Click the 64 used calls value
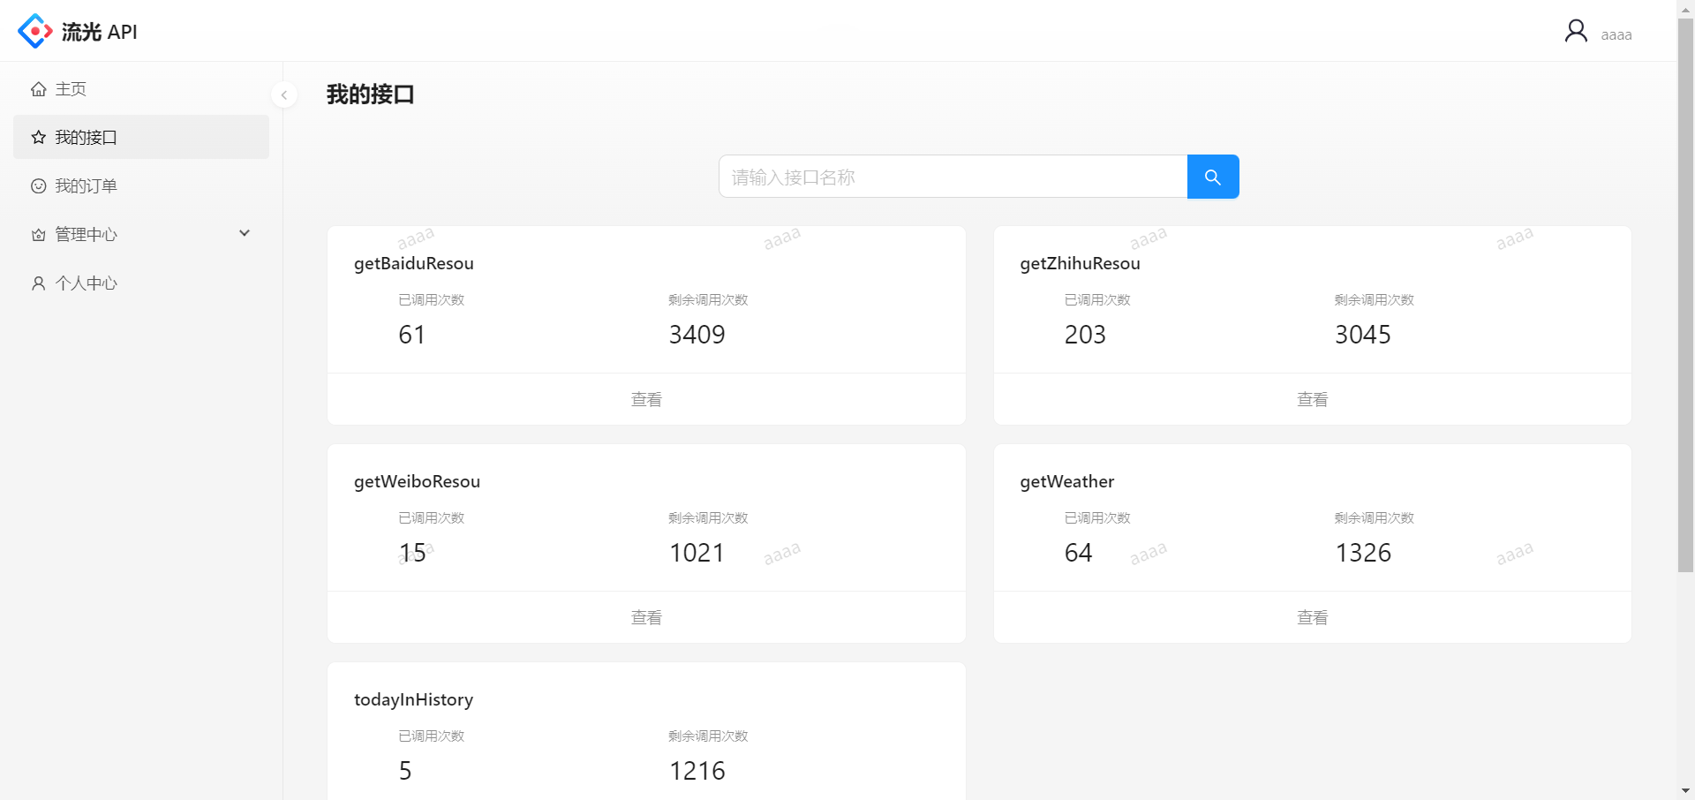This screenshot has width=1695, height=800. 1078,553
